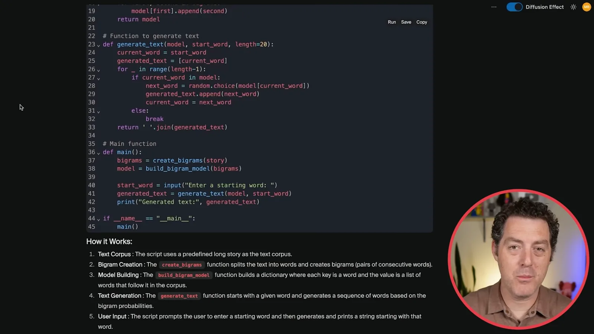Click the 'main()' call on line 45
The width and height of the screenshot is (594, 334).
127,227
